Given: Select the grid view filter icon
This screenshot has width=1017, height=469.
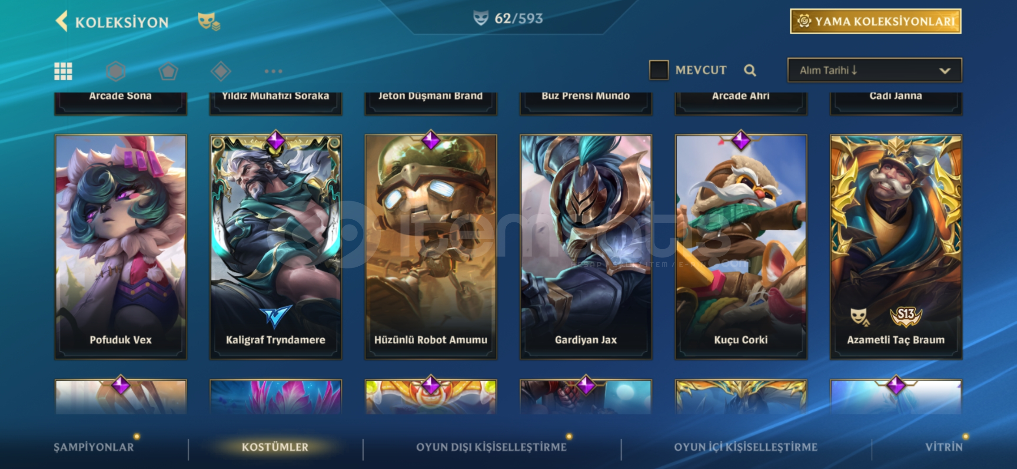Looking at the screenshot, I should 63,71.
